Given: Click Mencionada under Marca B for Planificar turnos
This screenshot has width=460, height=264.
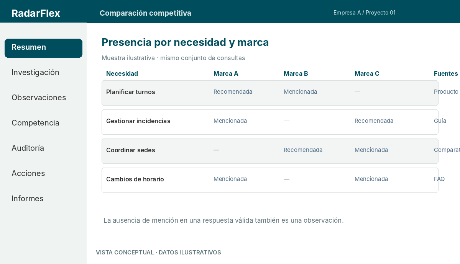Looking at the screenshot, I should coord(300,92).
